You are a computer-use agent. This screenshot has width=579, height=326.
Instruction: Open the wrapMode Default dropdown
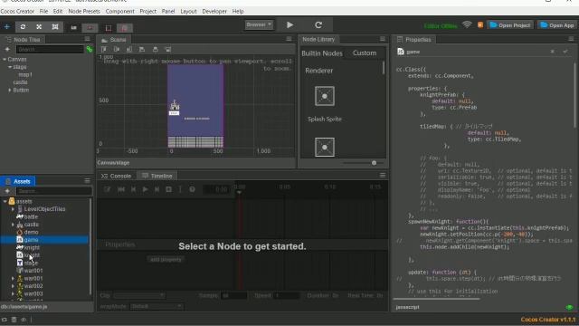click(157, 306)
